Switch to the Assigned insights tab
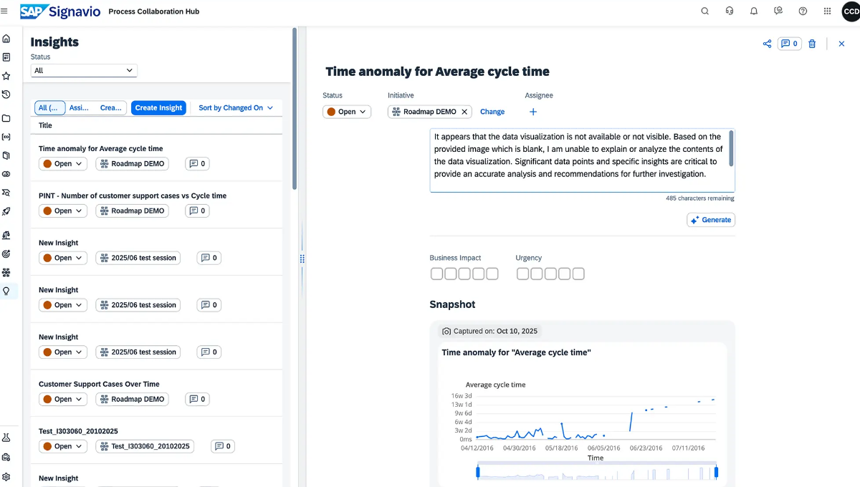The height and width of the screenshot is (487, 860). pyautogui.click(x=80, y=108)
